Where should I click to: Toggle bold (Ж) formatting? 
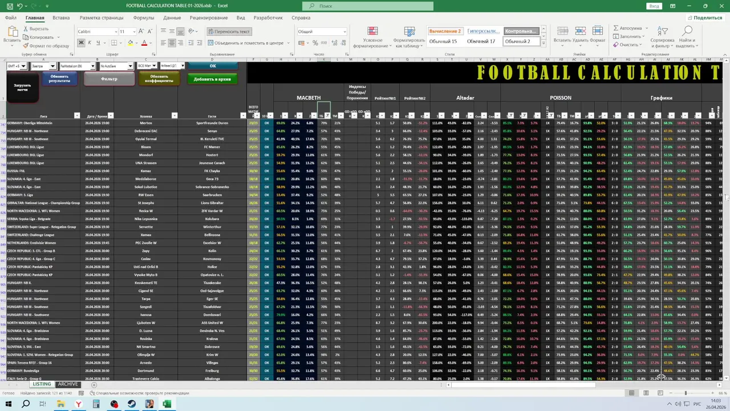coord(81,43)
